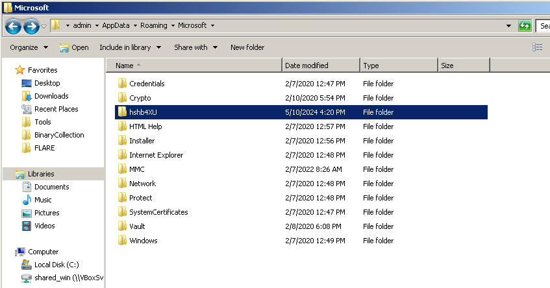Sort by Date modified column header
This screenshot has width=550, height=288.
tap(321, 66)
